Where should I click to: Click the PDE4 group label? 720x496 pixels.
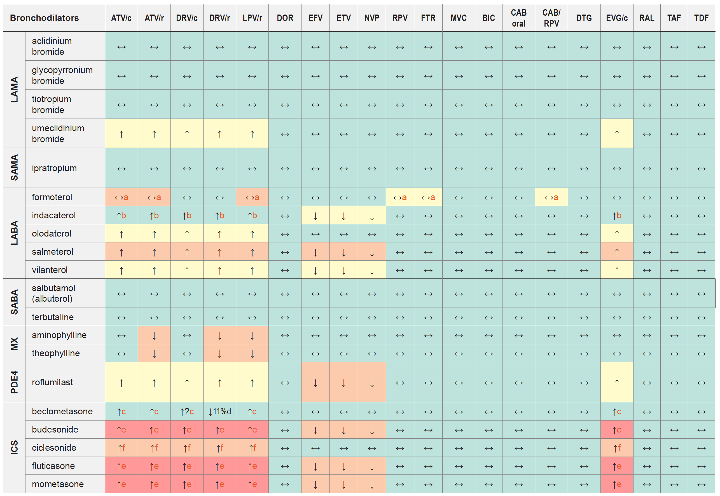pos(14,382)
